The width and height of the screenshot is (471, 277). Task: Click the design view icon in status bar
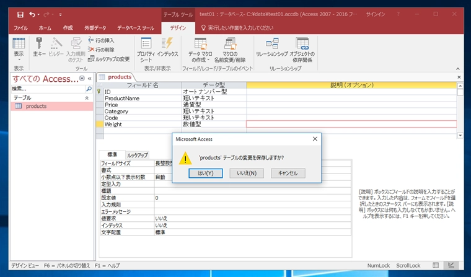coord(451,265)
